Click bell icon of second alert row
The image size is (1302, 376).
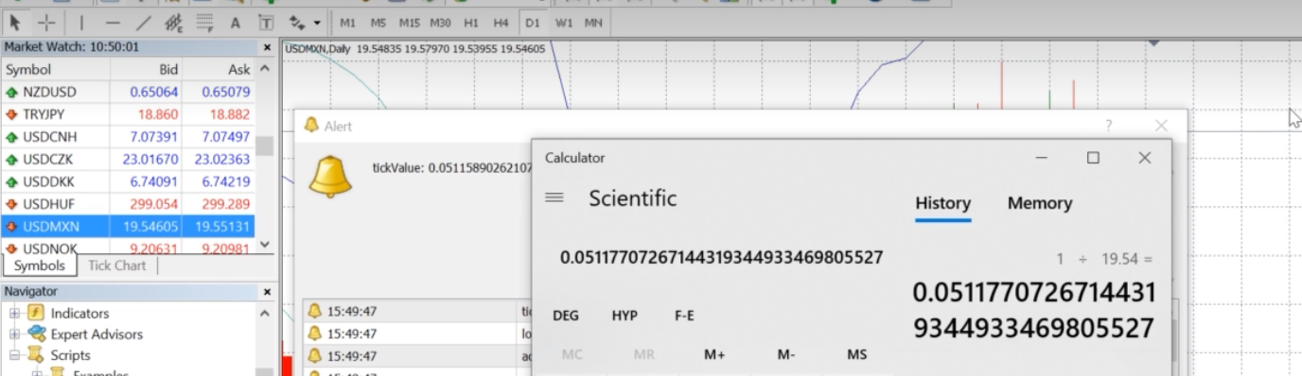[x=315, y=333]
